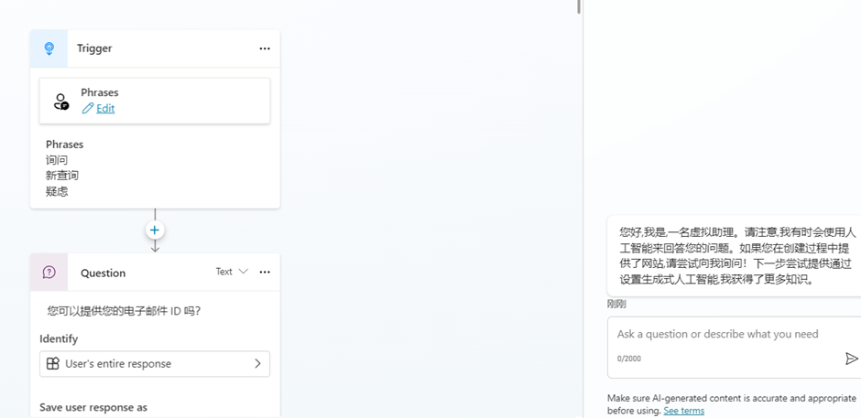Select the Question node title
This screenshot has width=861, height=418.
(x=103, y=273)
